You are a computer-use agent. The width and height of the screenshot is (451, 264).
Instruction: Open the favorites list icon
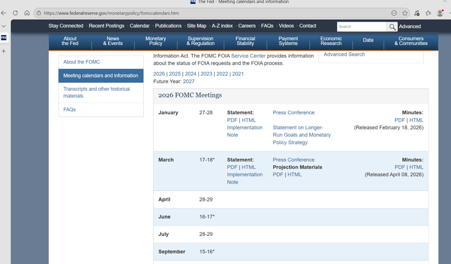click(x=428, y=13)
